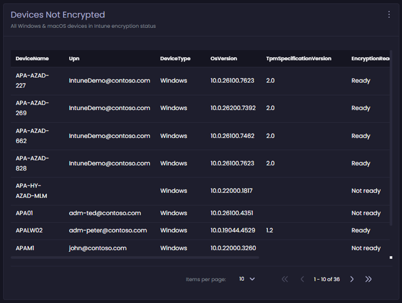The width and height of the screenshot is (402, 303).
Task: Click the single left-chevron pagination control
Action: tap(301, 279)
